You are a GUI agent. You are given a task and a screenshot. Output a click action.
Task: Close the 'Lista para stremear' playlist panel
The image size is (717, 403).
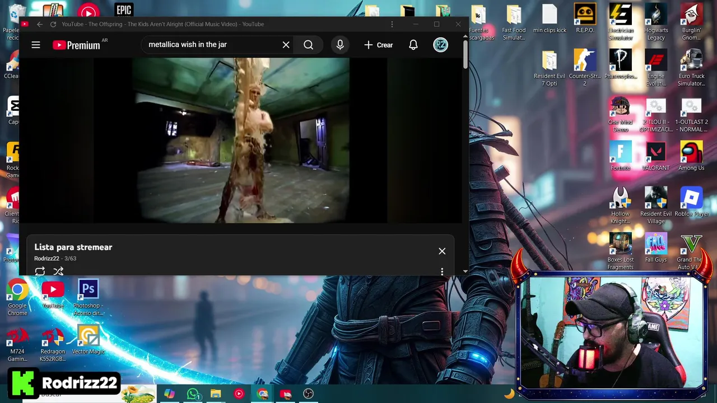coord(442,251)
